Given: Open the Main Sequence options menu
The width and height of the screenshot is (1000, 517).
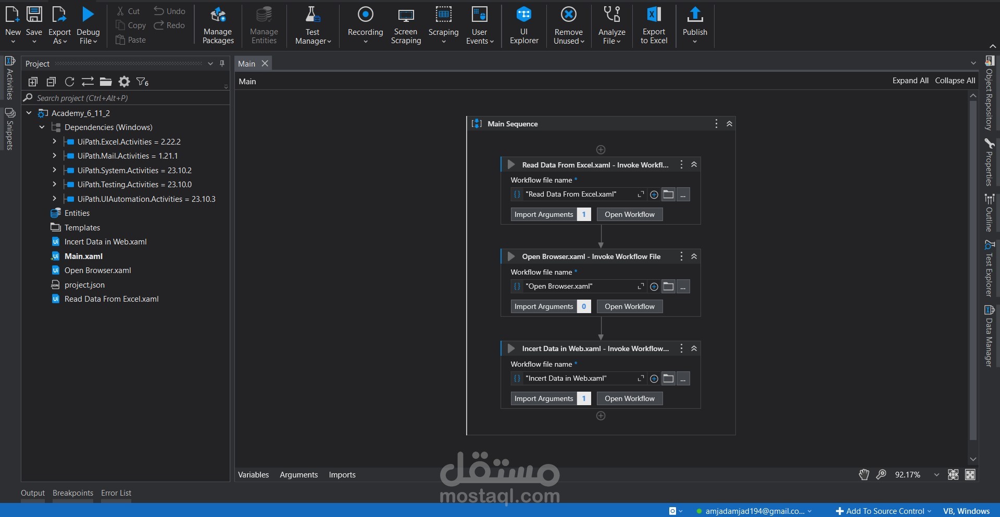Looking at the screenshot, I should pyautogui.click(x=716, y=124).
